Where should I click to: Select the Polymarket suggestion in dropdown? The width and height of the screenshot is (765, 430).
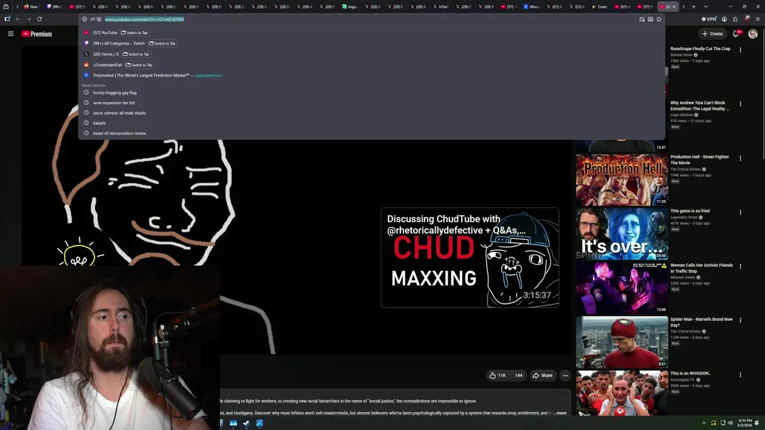[x=371, y=75]
